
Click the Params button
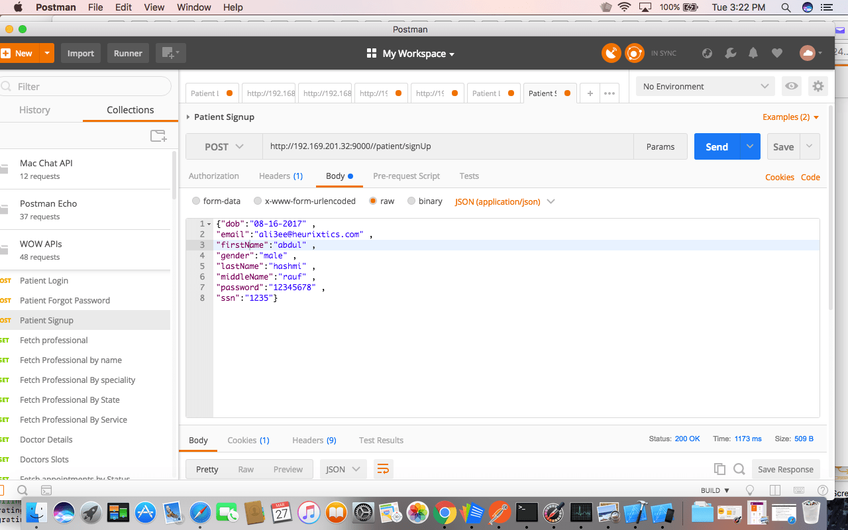pyautogui.click(x=661, y=146)
